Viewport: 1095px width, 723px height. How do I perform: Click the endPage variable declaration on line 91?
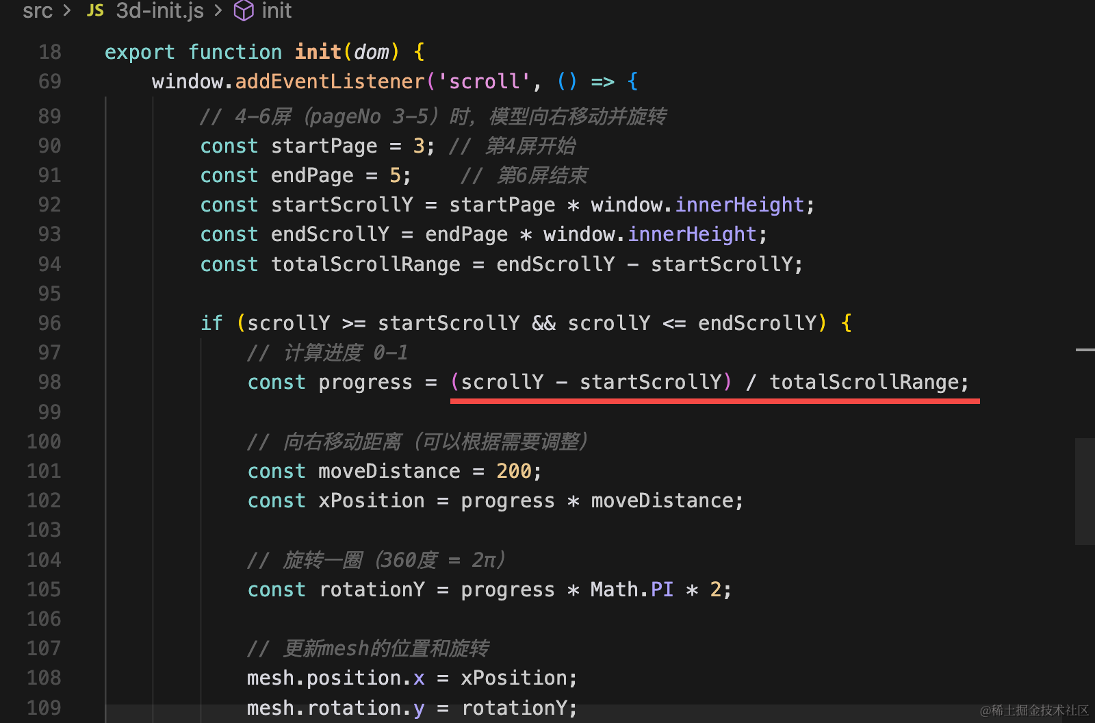coord(312,175)
